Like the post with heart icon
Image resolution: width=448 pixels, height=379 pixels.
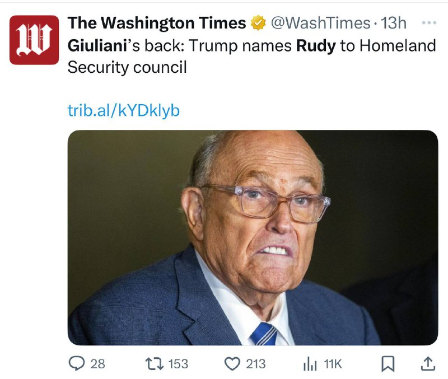(232, 364)
